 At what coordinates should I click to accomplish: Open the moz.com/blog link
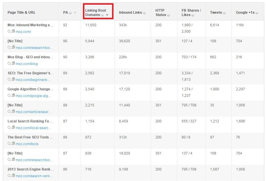pos(27,64)
